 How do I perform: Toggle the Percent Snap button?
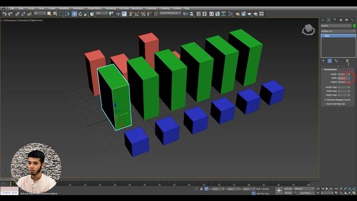click(143, 14)
